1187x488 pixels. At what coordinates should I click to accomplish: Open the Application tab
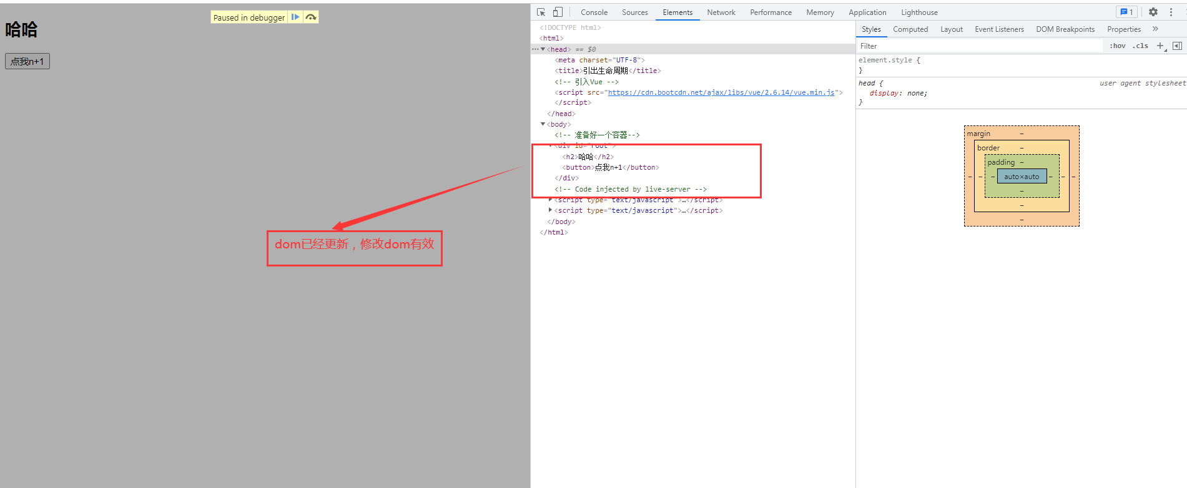coord(867,12)
